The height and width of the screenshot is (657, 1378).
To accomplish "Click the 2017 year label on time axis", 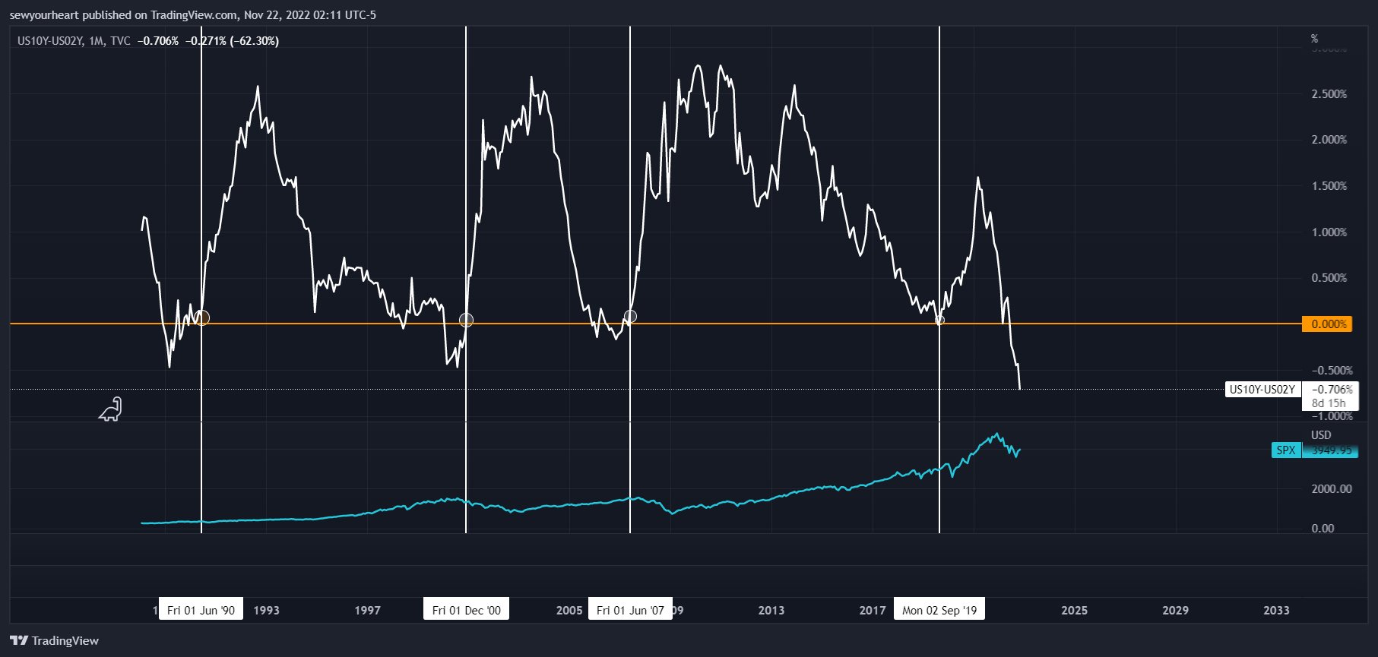I will (x=873, y=610).
